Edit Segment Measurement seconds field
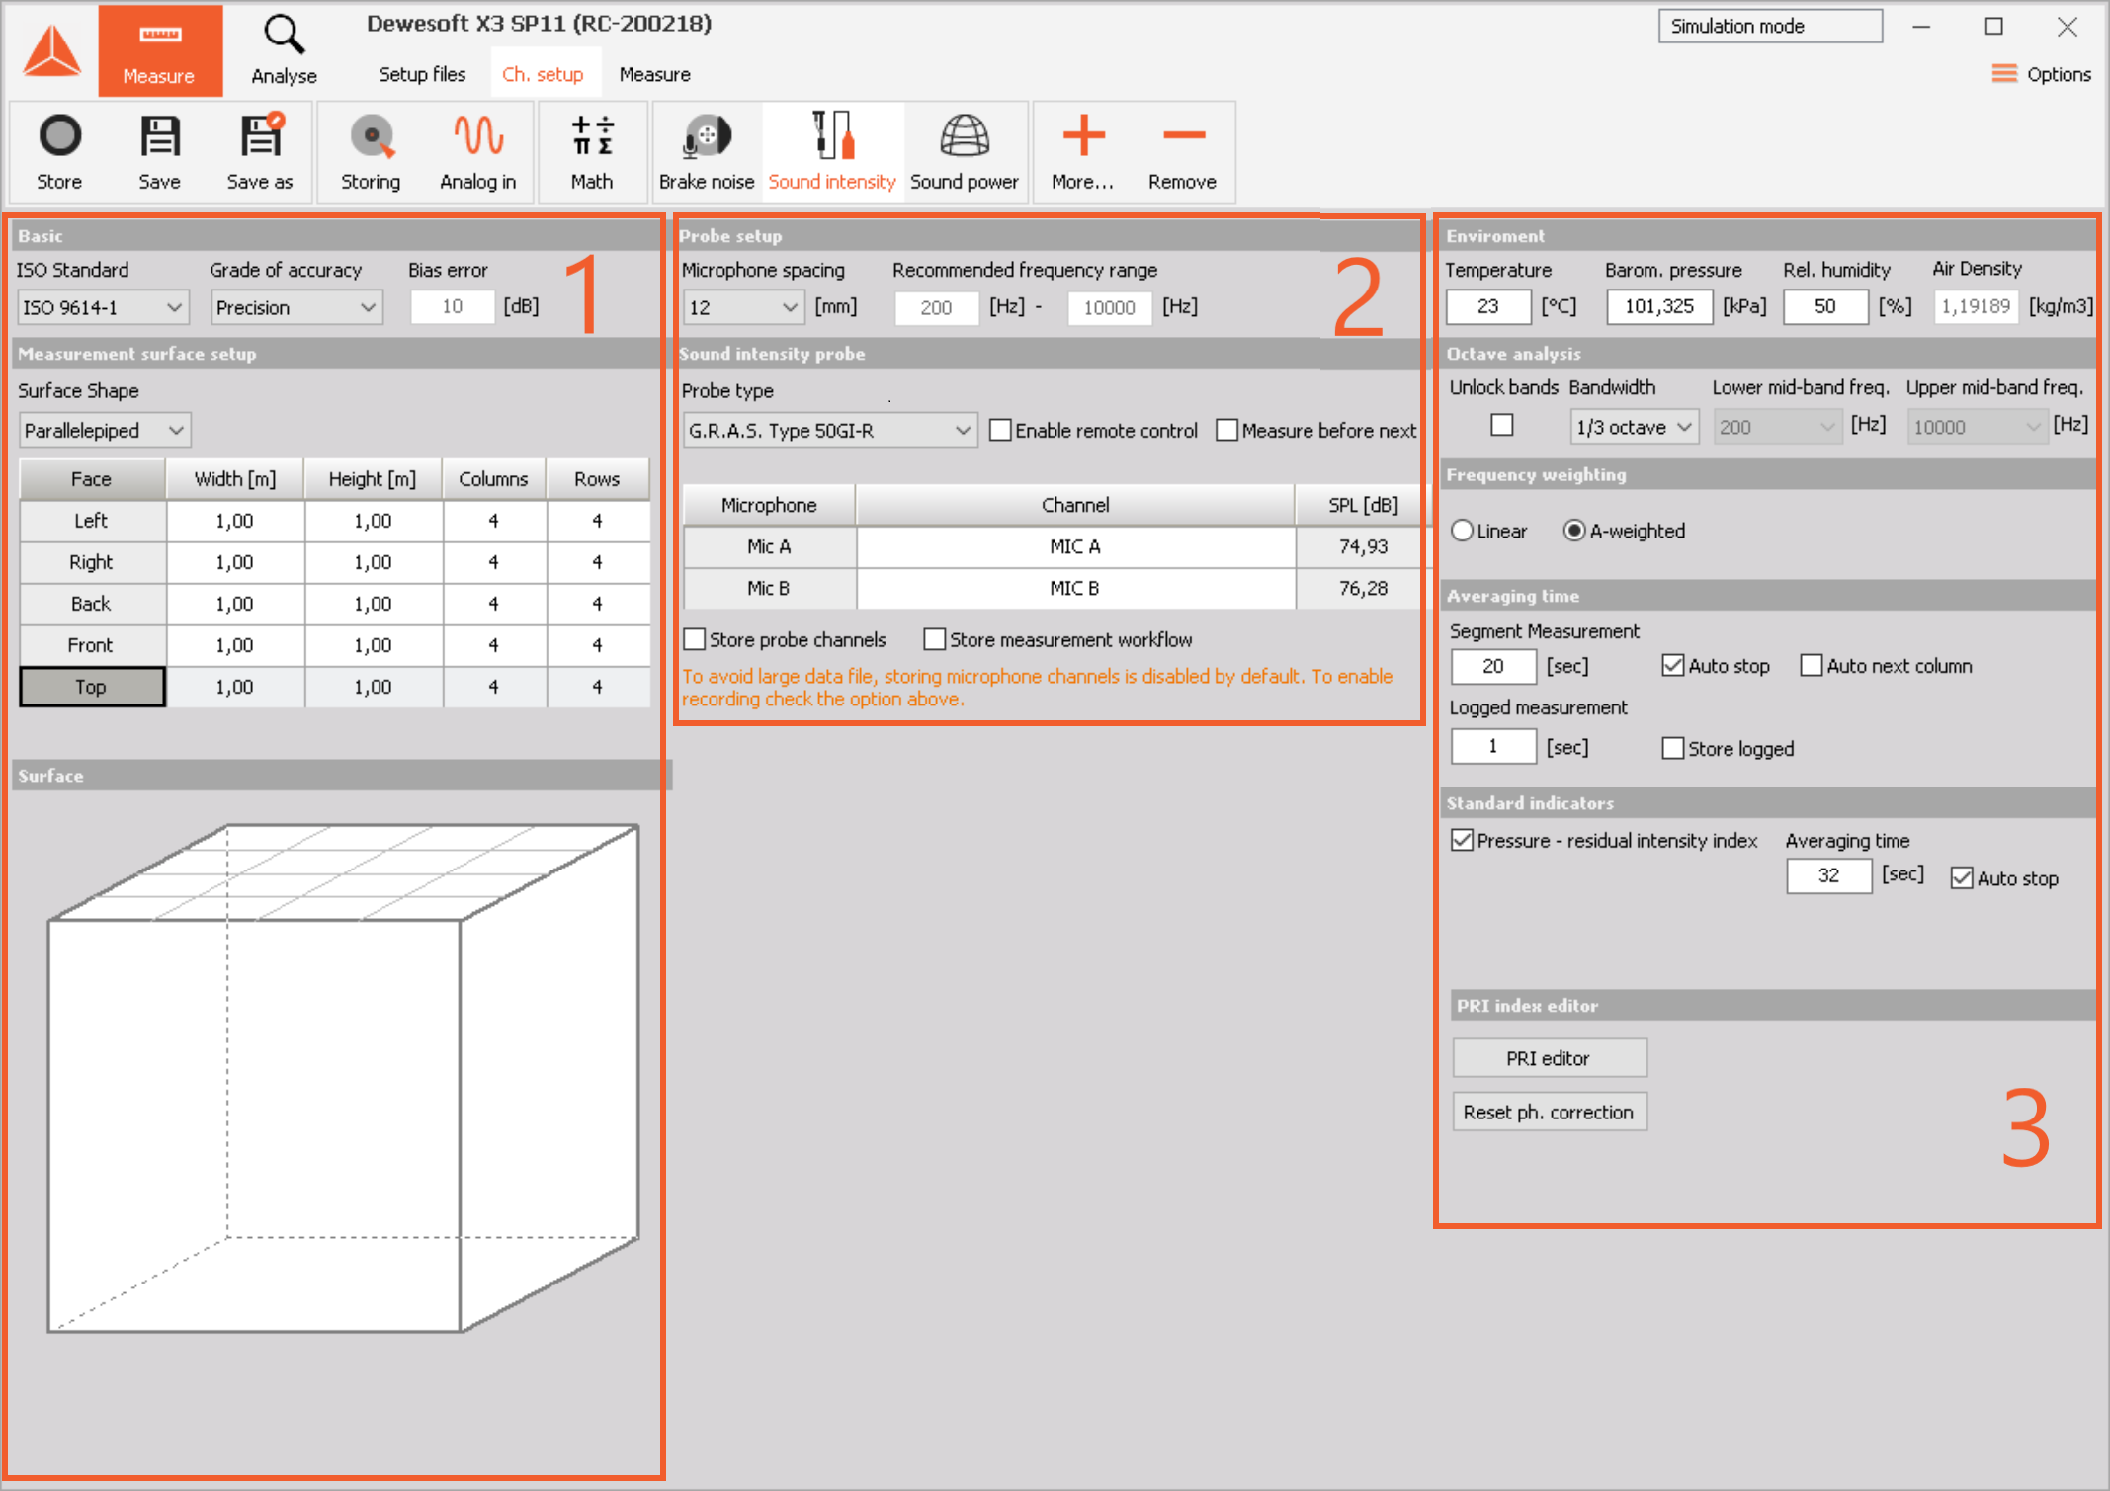The image size is (2110, 1491). (x=1493, y=666)
